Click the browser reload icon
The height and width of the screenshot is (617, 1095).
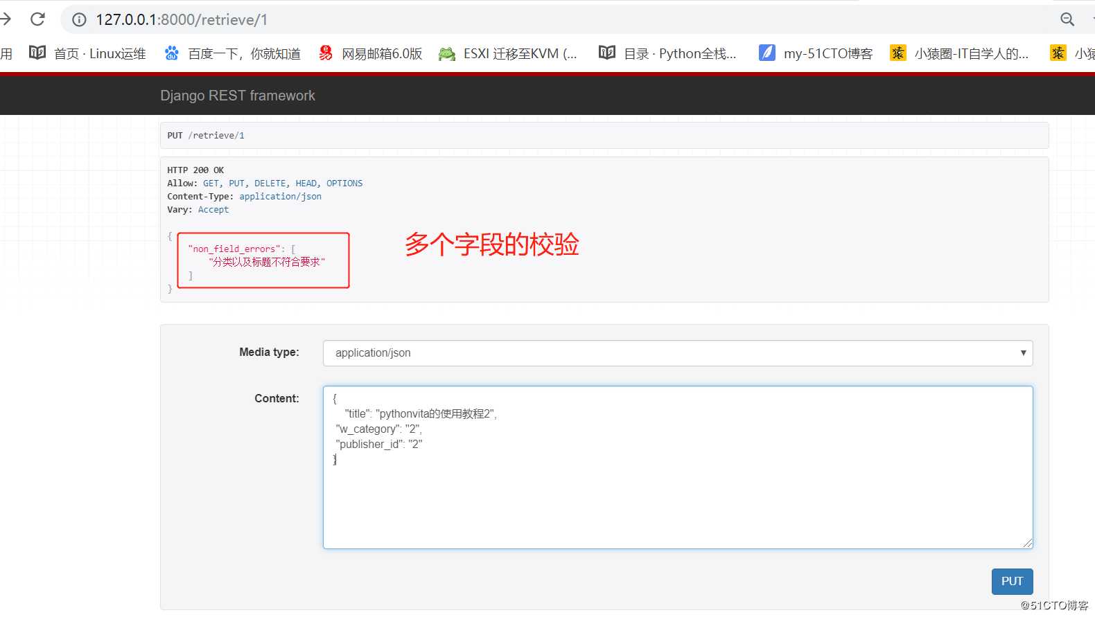(x=37, y=19)
